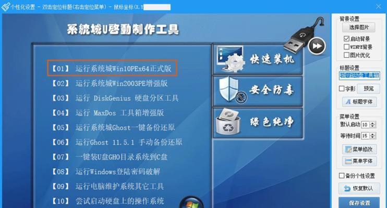Increase the 默认启动 spinner value

pos(373,123)
